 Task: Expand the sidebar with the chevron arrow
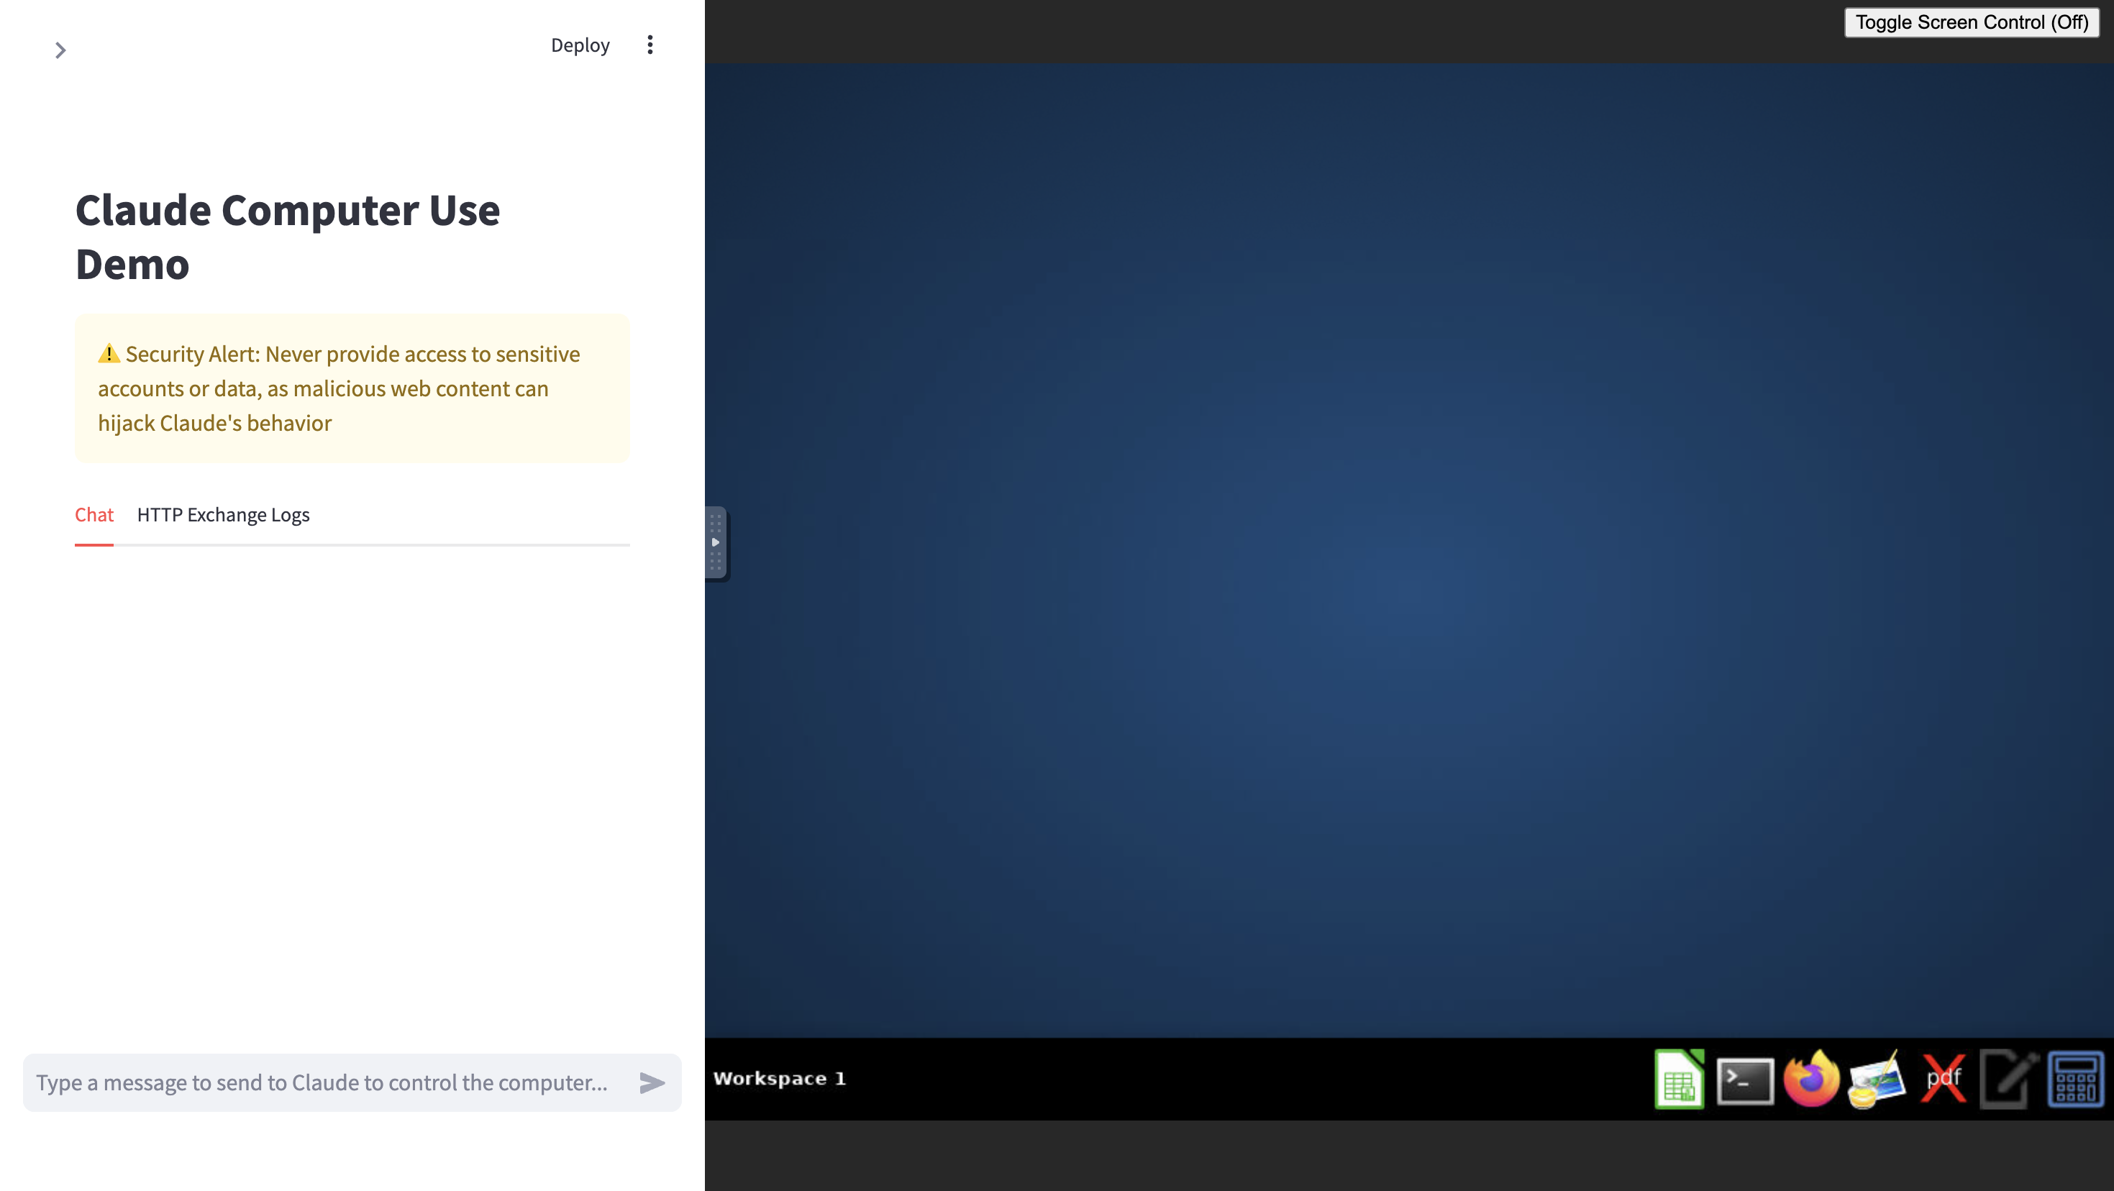click(x=60, y=50)
